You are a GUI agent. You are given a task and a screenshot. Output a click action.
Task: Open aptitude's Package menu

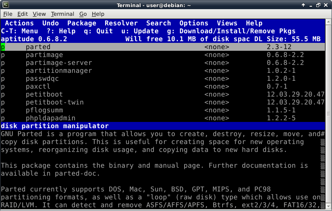coord(81,23)
